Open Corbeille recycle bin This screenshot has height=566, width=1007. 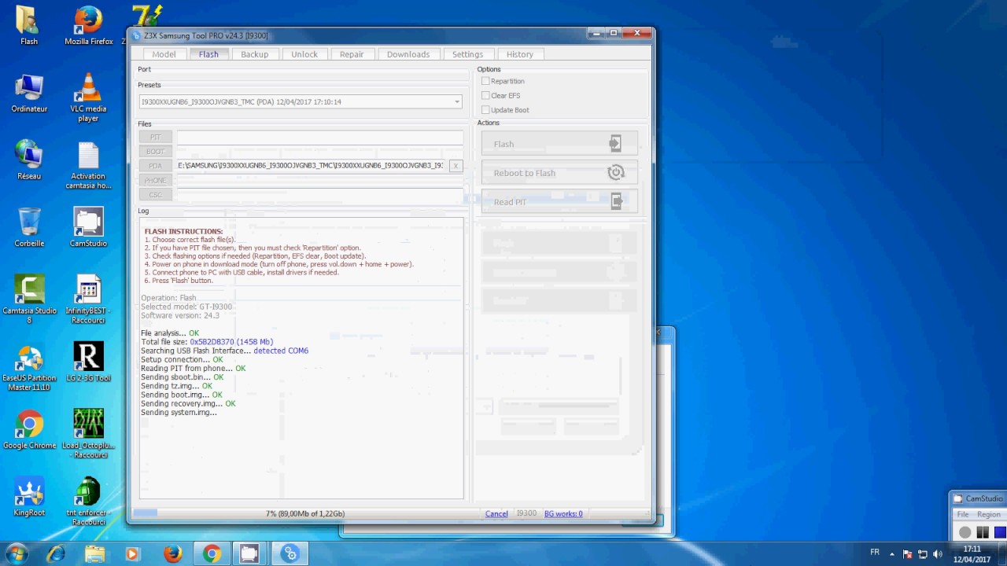pos(29,228)
